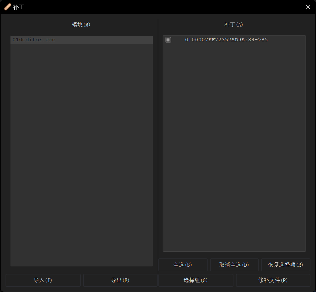Click the highlighted row in the module list
316x292 pixels.
(x=81, y=39)
